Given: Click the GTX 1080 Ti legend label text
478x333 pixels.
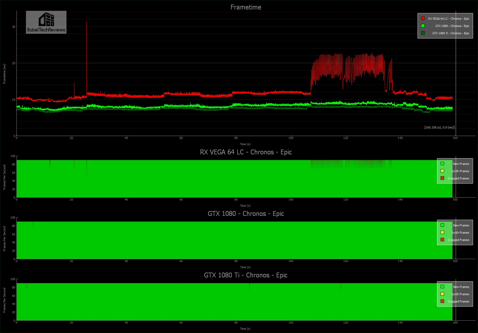Looking at the screenshot, I should (450, 33).
